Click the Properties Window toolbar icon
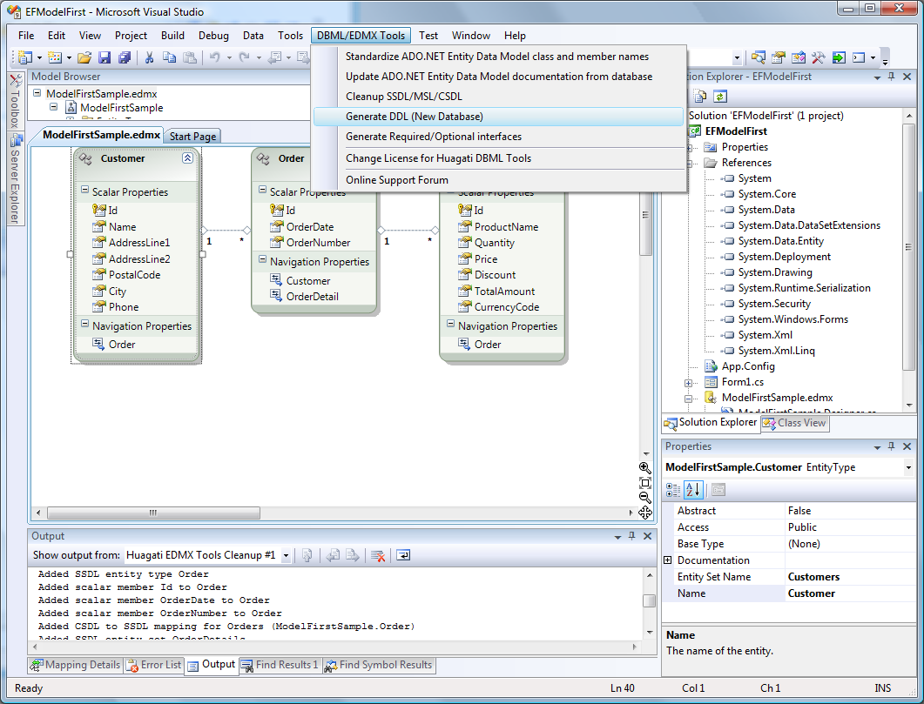Viewport: 924px width, 704px height. coord(779,57)
